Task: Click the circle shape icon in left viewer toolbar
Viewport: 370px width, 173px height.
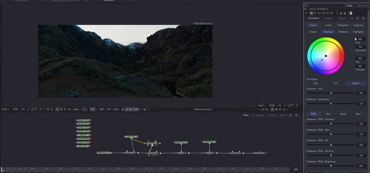Action: [52, 109]
